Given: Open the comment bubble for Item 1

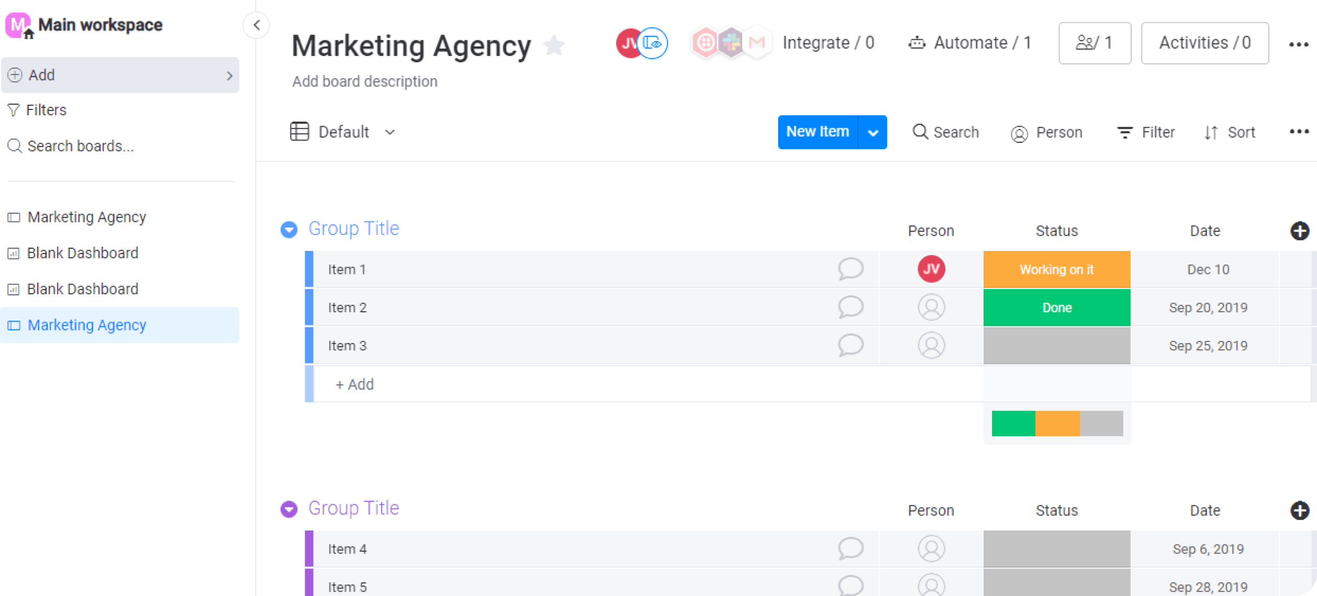Looking at the screenshot, I should [850, 269].
